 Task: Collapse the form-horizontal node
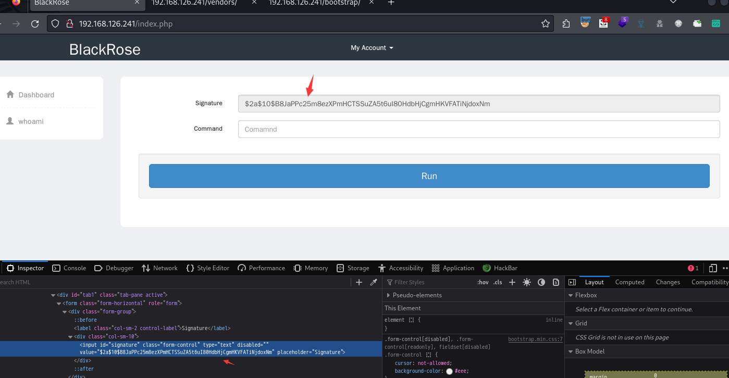(59, 303)
